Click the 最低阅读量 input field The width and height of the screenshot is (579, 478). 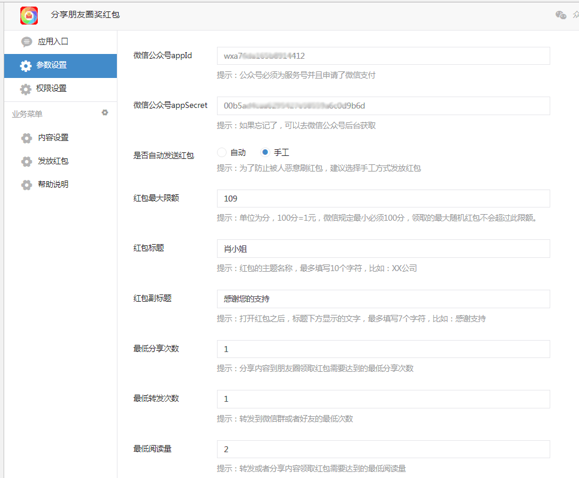pyautogui.click(x=383, y=449)
